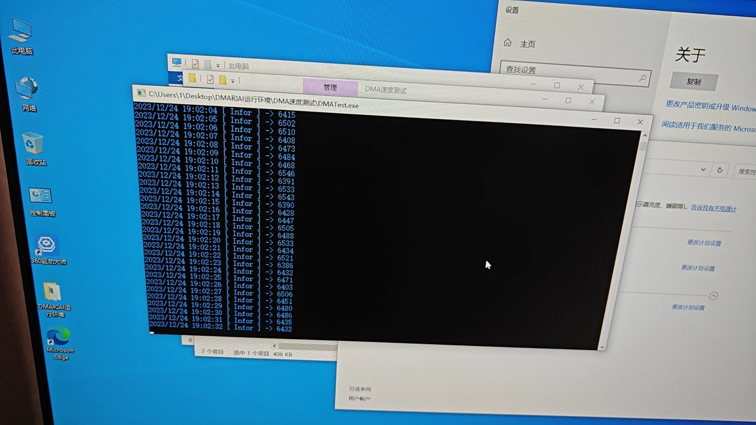The width and height of the screenshot is (756, 425).
Task: Expand quick access toolbar dropdown in 此电脑 window
Action: click(x=218, y=66)
